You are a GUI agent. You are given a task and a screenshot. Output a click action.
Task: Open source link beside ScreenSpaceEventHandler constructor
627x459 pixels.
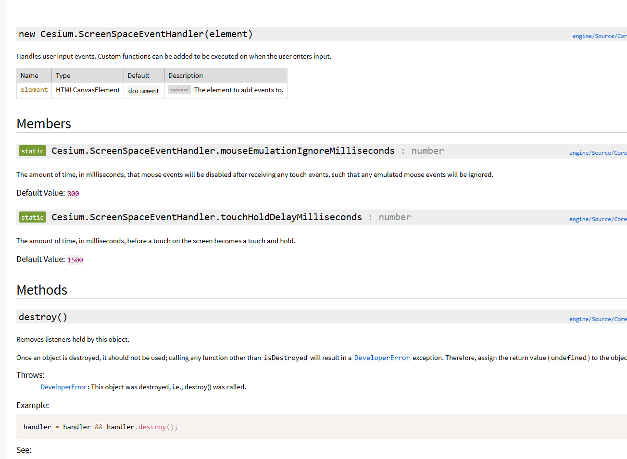click(x=600, y=36)
